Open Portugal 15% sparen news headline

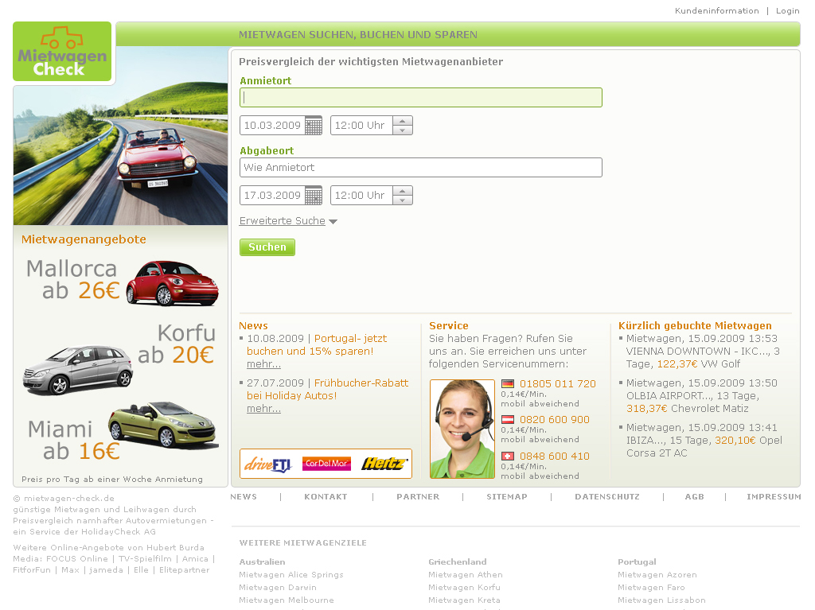[x=317, y=344]
